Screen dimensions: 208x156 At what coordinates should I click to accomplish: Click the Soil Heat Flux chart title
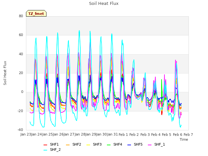(x=104, y=4)
